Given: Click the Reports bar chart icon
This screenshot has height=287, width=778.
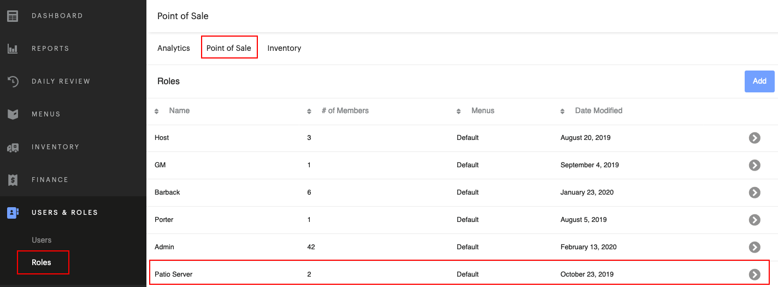Looking at the screenshot, I should (x=13, y=49).
